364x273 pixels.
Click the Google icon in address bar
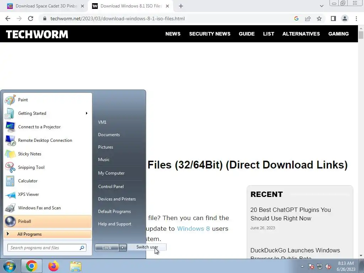pyautogui.click(x=296, y=18)
